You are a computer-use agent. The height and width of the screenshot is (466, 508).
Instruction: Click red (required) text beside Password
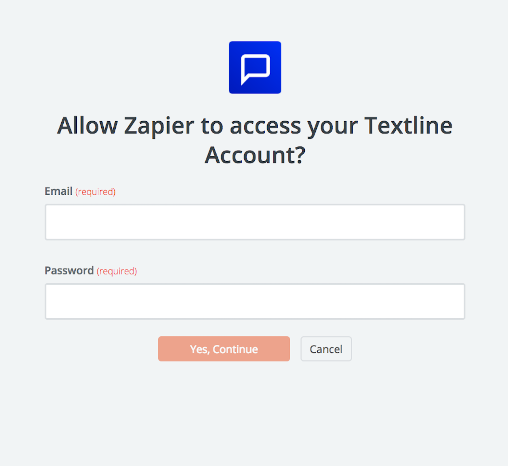117,271
